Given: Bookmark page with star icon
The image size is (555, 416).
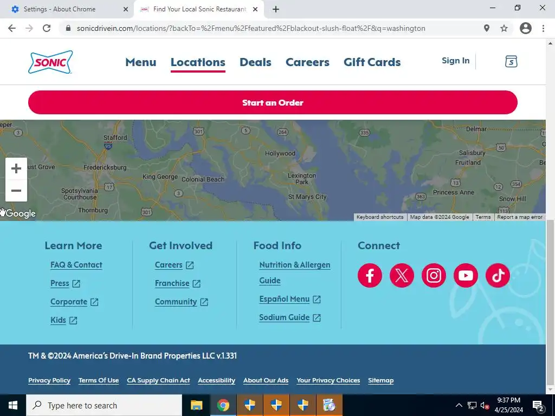Looking at the screenshot, I should pyautogui.click(x=504, y=28).
